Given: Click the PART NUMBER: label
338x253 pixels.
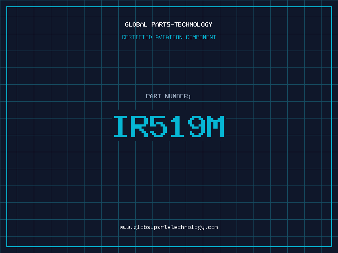Looking at the screenshot, I should 169,96.
